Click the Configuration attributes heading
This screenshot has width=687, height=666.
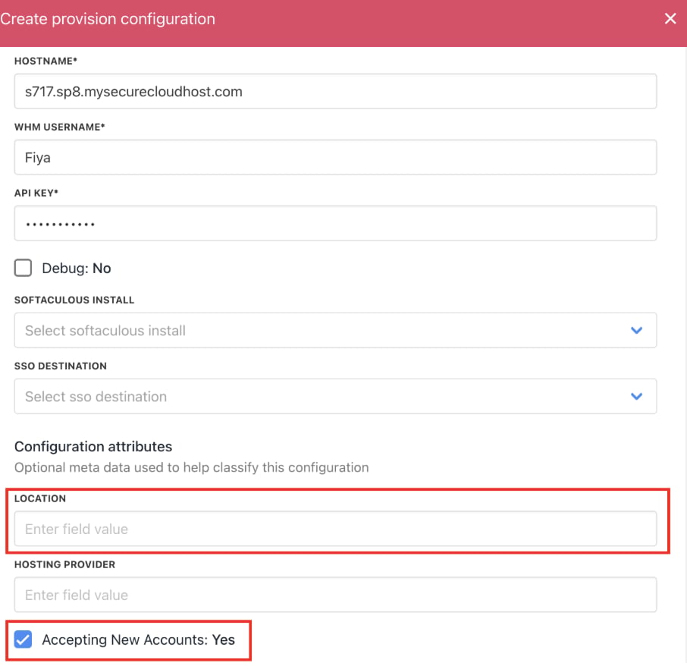point(93,447)
